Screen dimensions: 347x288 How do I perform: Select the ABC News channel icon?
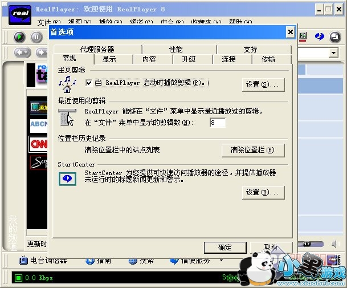pos(38,125)
